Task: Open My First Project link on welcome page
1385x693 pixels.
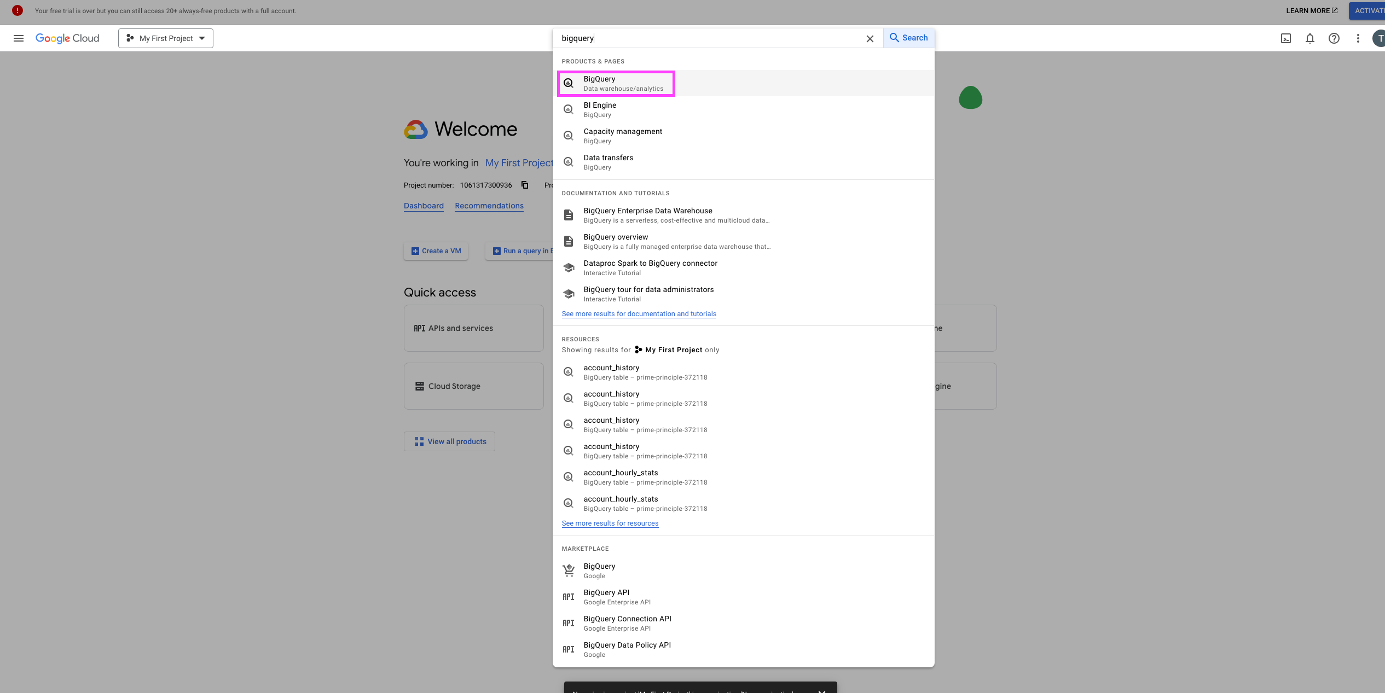Action: [519, 163]
